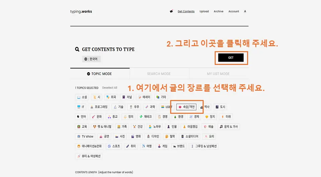321x177 pixels.
Task: Enable the 뷰티 & 여성패션 topic
Action: (89, 156)
